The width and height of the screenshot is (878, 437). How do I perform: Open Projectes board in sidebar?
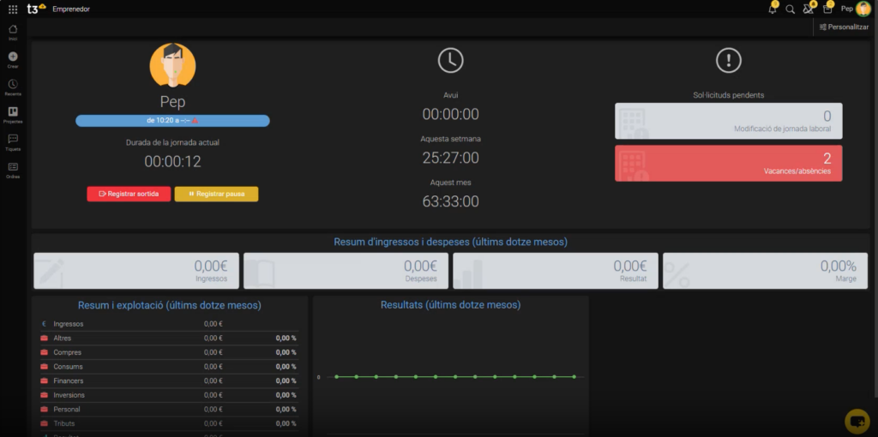point(13,113)
